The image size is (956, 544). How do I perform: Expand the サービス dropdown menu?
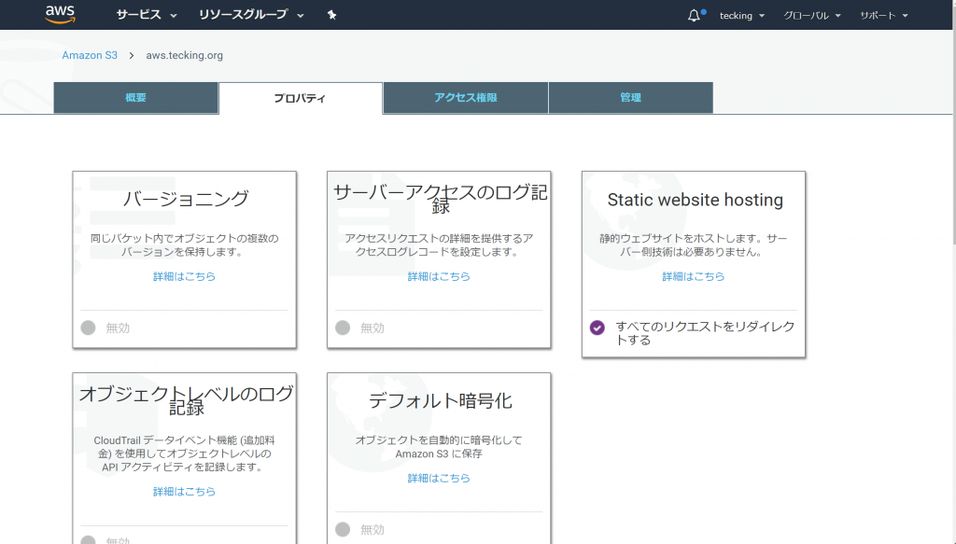coord(147,15)
